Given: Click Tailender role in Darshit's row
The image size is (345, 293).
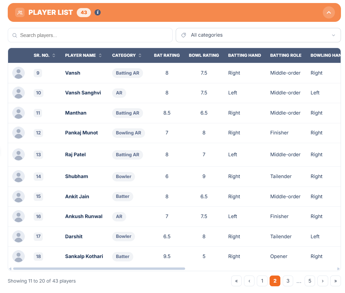Looking at the screenshot, I should [281, 237].
